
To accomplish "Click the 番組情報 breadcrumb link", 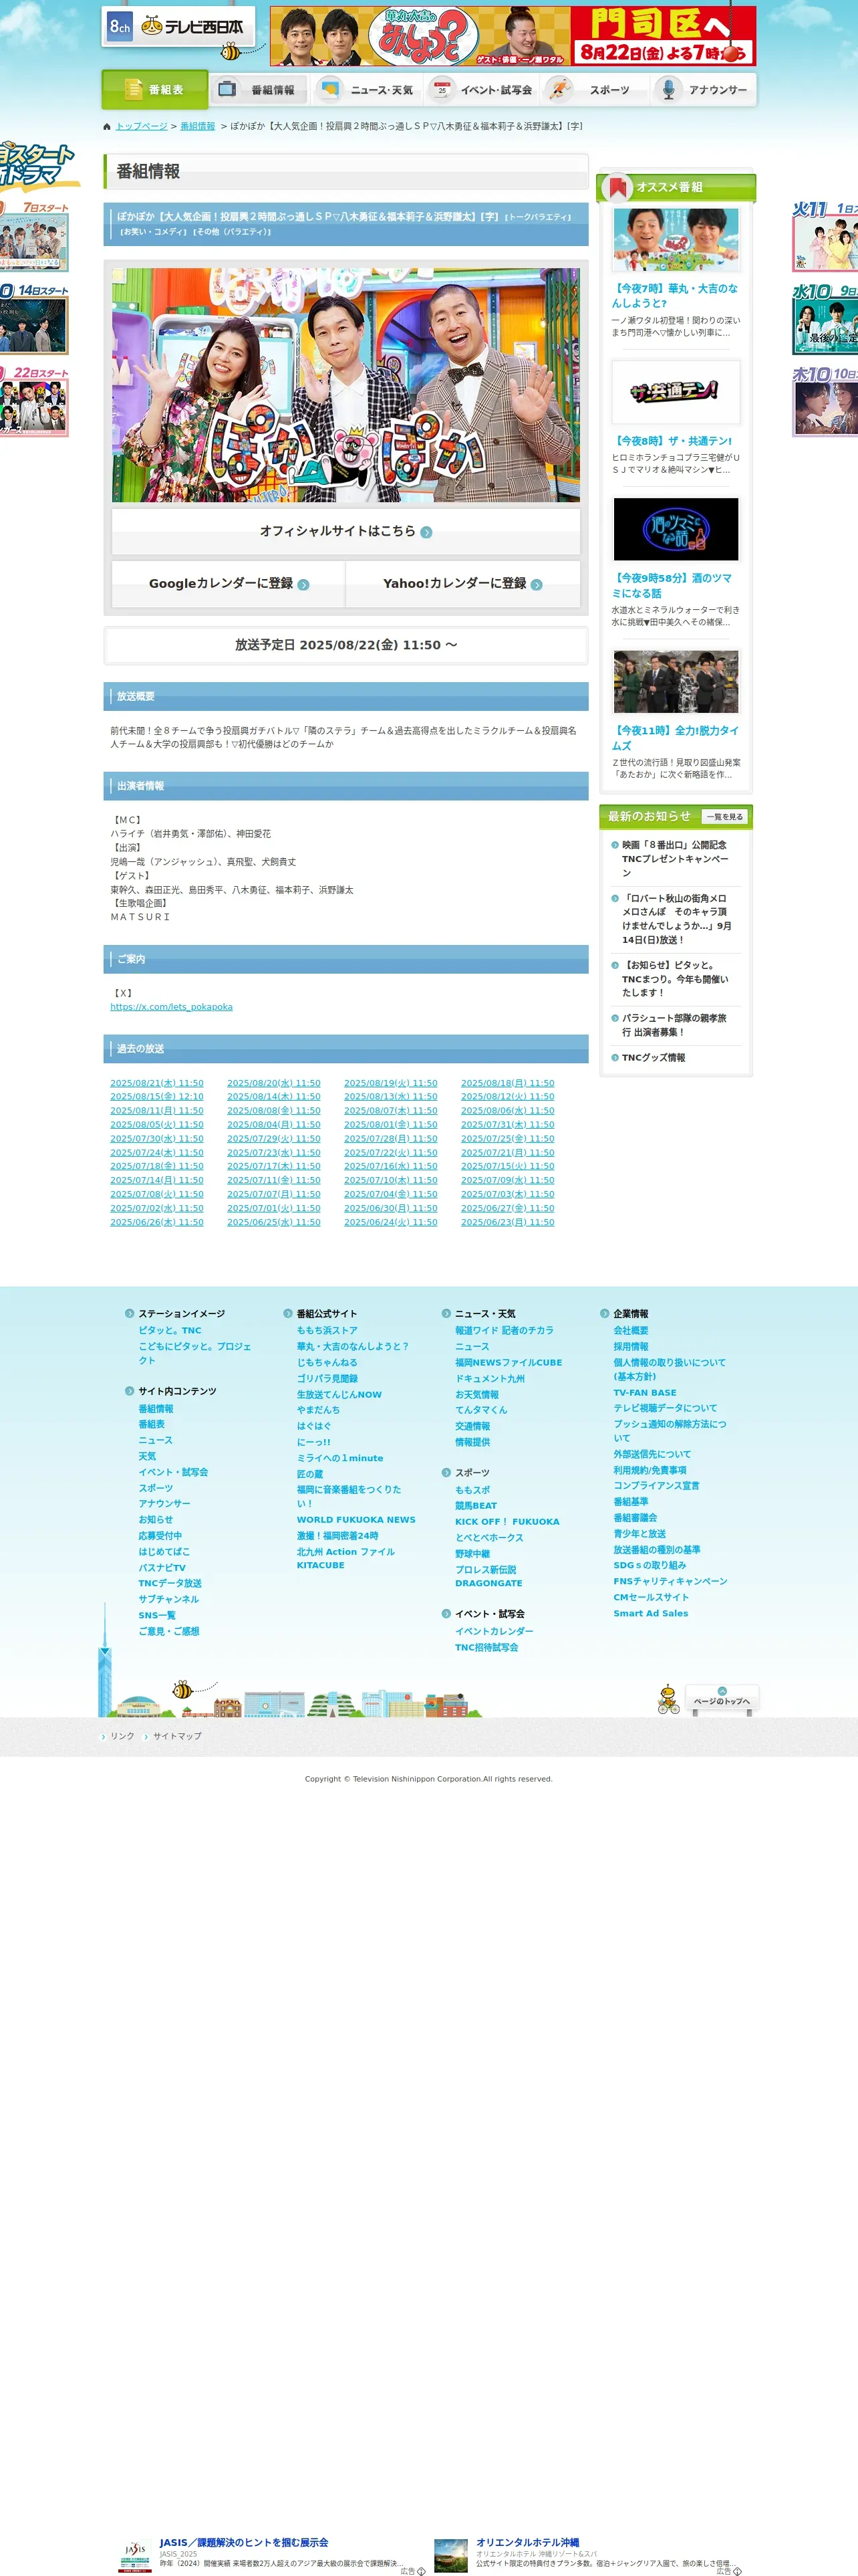I will point(198,127).
